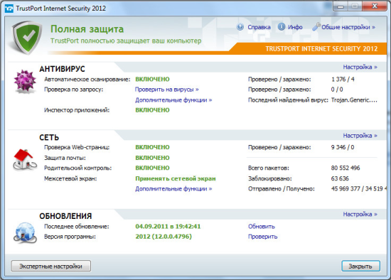The height and width of the screenshot is (280, 391).
Task: Expand Дополнительные функции under Антивирус
Action: coord(173,100)
